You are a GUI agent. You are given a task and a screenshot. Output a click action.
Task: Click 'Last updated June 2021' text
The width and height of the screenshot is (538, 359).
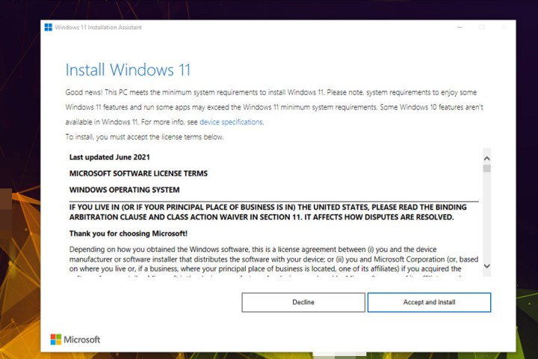click(x=109, y=157)
